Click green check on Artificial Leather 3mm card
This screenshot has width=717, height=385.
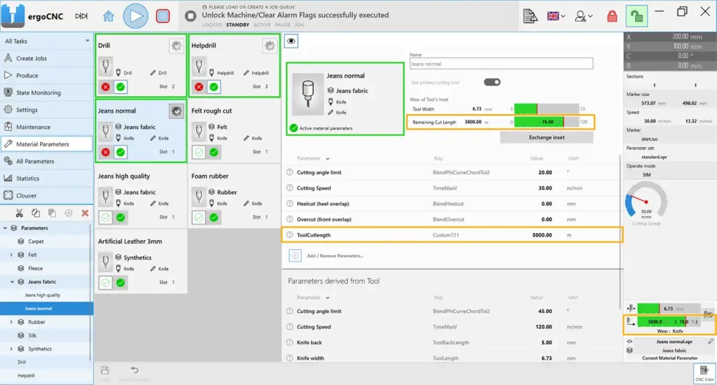(120, 283)
